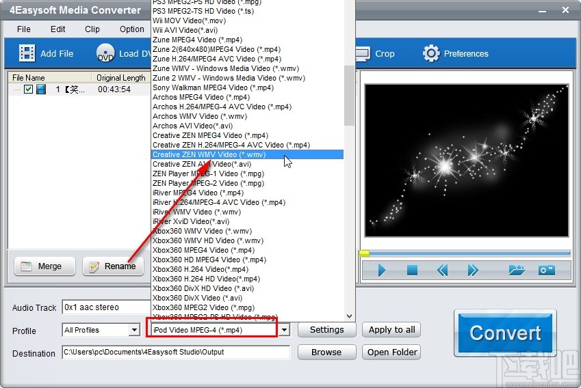Click the Load DVD disc icon
This screenshot has width=581, height=388.
coord(105,53)
